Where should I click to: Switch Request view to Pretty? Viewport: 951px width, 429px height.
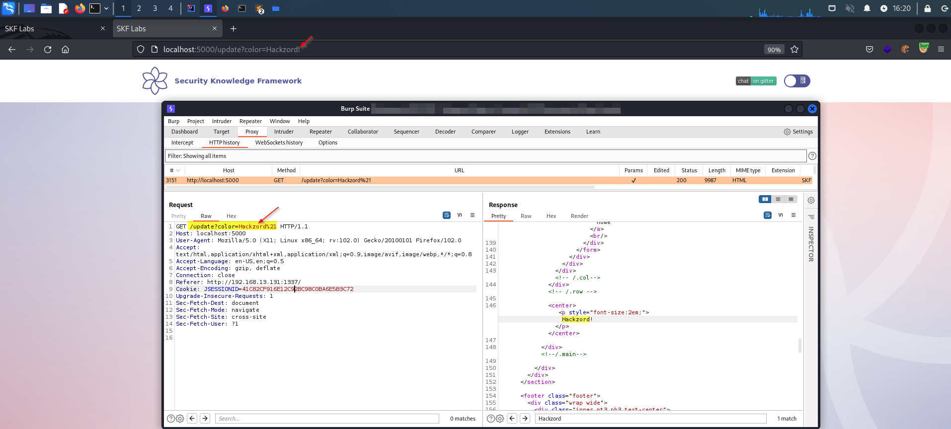point(179,216)
